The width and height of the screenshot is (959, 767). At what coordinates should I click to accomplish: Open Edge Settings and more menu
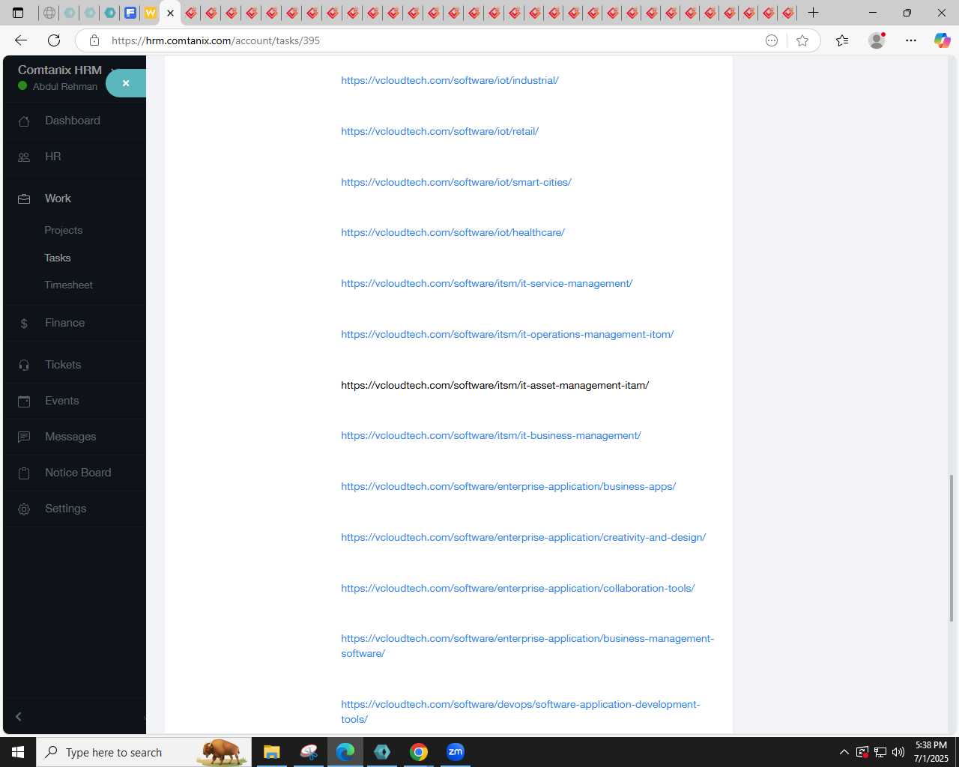click(911, 40)
